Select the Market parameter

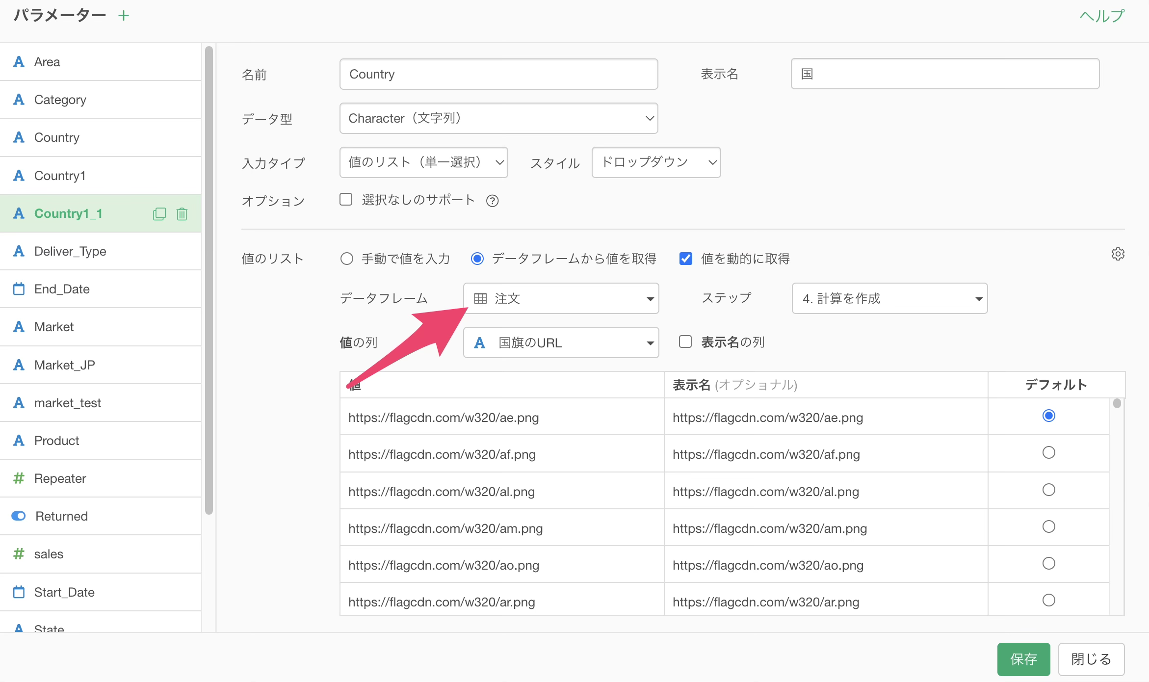pyautogui.click(x=101, y=327)
